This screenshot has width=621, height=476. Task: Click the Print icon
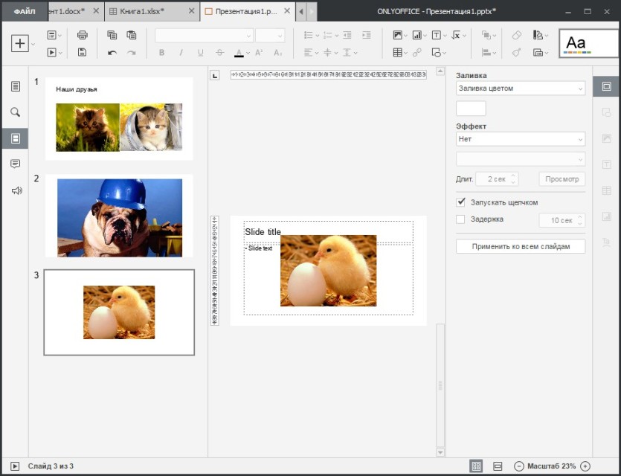(82, 35)
